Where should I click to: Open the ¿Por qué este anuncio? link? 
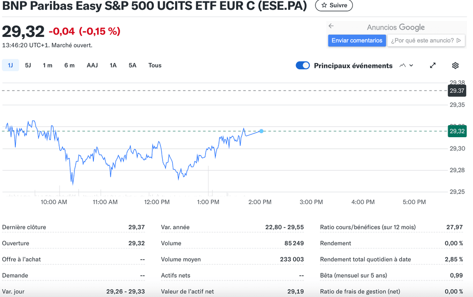point(422,40)
